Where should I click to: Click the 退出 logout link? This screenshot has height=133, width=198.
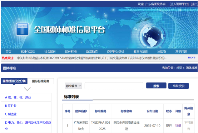coord(194,4)
